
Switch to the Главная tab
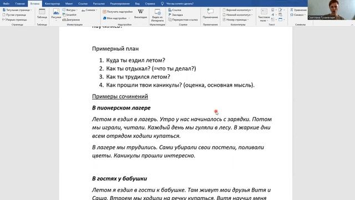pos(20,4)
